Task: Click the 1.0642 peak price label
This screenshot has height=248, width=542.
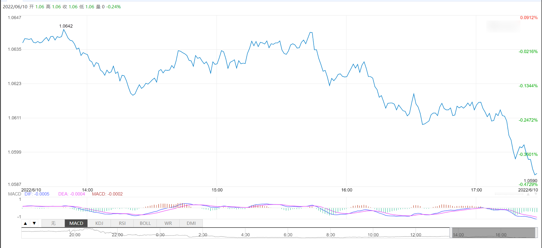Action: (x=66, y=26)
